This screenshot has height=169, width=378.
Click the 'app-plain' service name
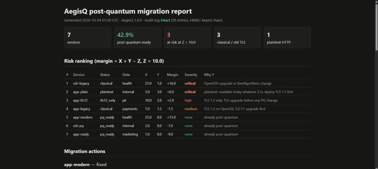pyautogui.click(x=80, y=92)
